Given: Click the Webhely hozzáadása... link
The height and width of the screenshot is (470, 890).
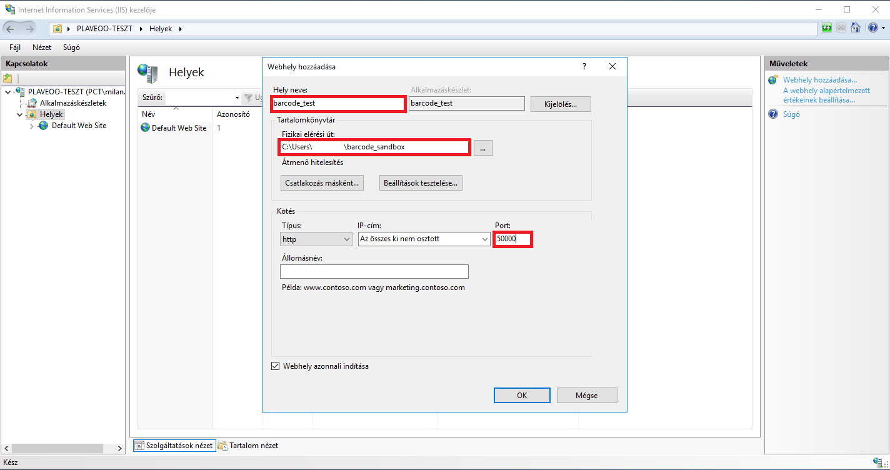Looking at the screenshot, I should (x=819, y=80).
